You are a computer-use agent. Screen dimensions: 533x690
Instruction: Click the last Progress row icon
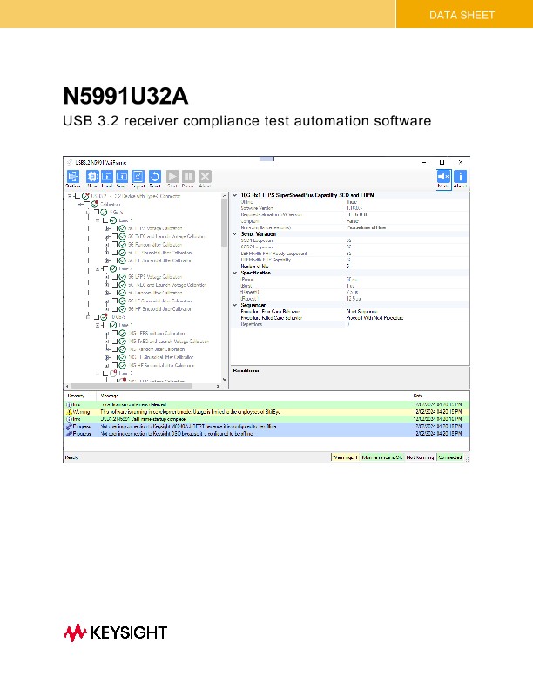point(69,434)
